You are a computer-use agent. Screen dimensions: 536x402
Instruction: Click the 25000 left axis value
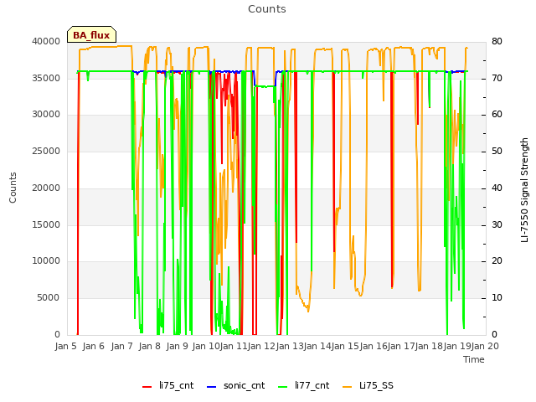(46, 151)
